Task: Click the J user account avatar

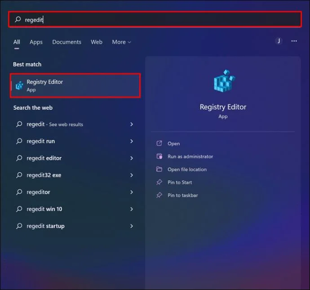Action: click(x=279, y=41)
